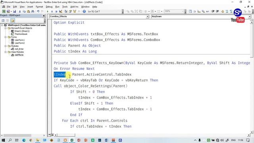Open the Properties Window icon
The width and height of the screenshot is (254, 143).
(70, 12)
